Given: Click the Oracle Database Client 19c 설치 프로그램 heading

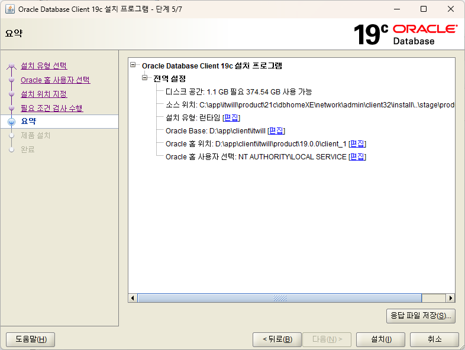Looking at the screenshot, I should click(212, 66).
